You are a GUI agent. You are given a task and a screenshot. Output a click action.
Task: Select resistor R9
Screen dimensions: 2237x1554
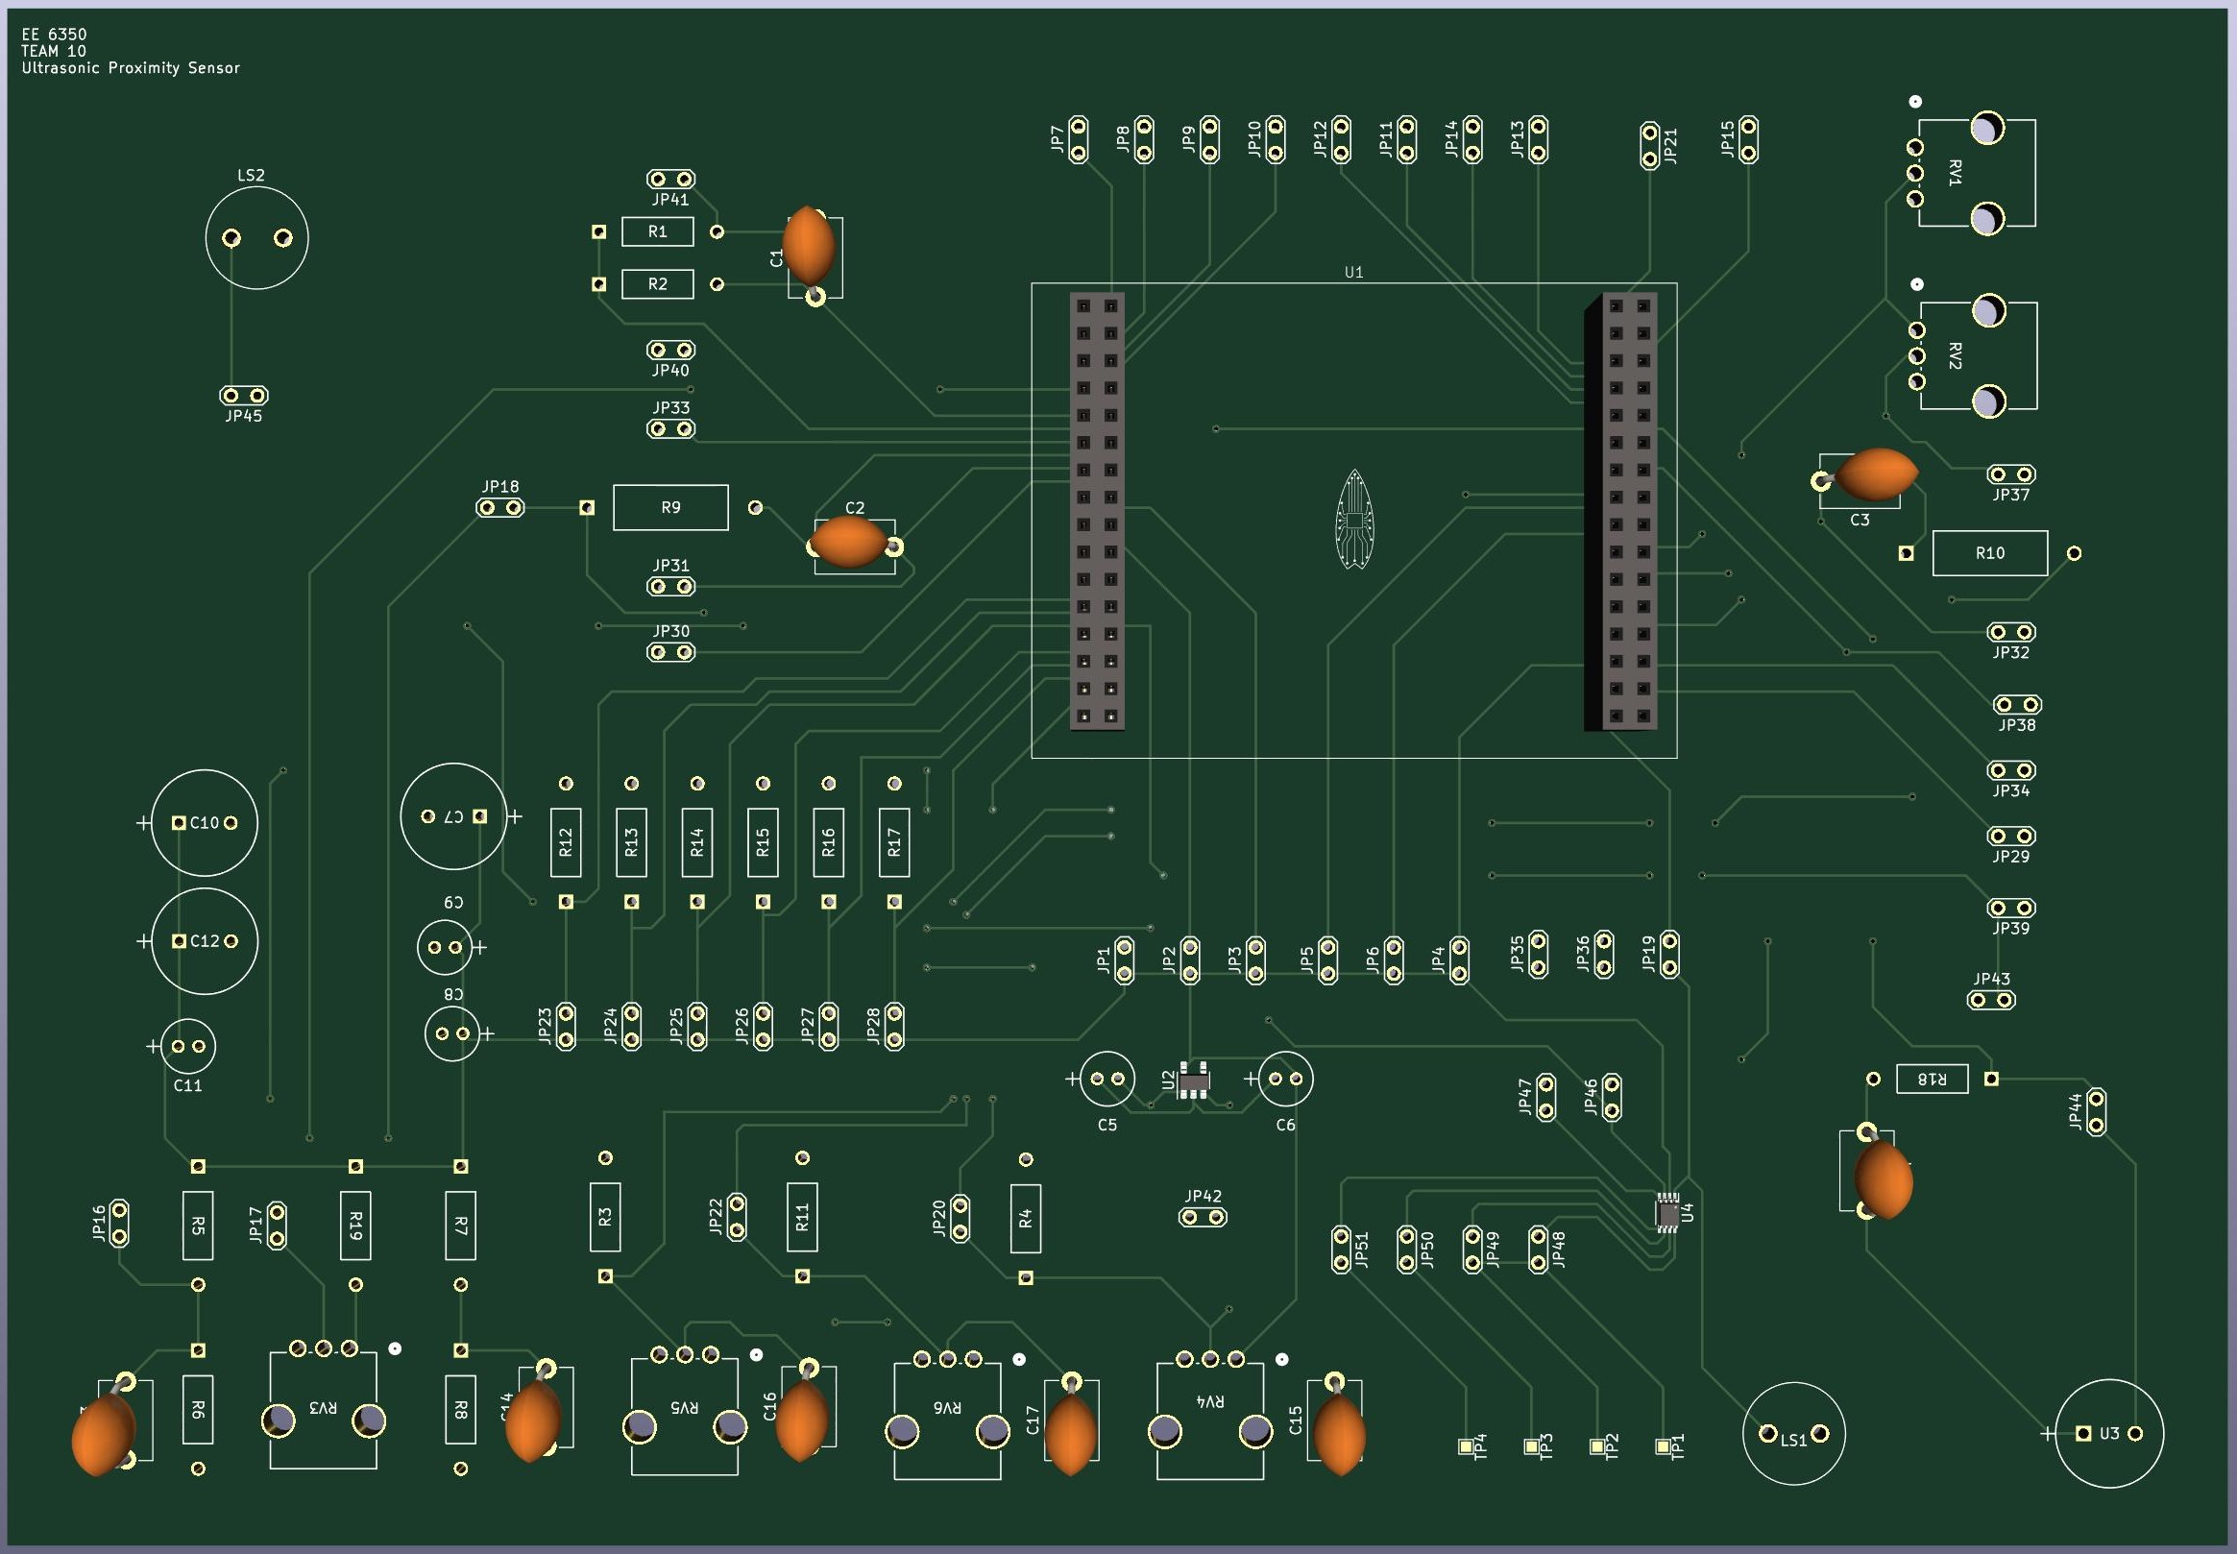pyautogui.click(x=669, y=506)
